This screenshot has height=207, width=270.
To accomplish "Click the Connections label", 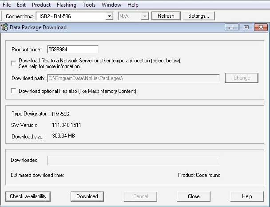I will (x=19, y=16).
